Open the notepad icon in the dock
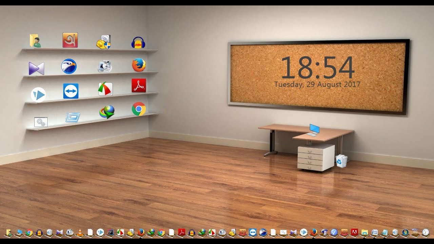 click(x=385, y=232)
